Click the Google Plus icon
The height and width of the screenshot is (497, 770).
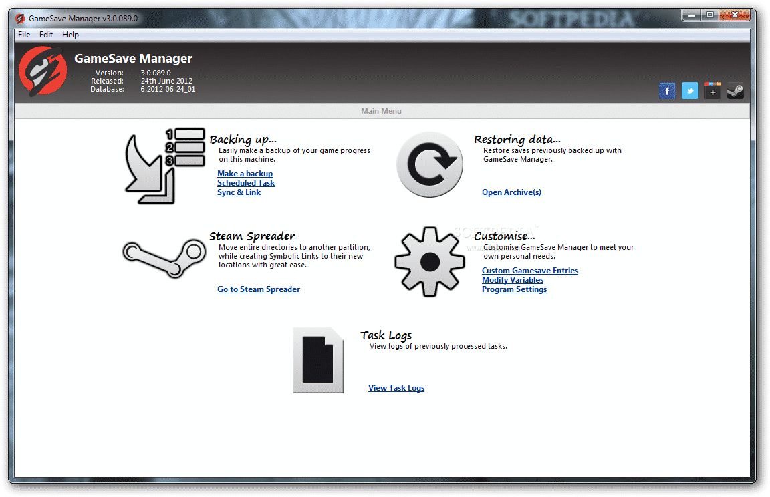[x=713, y=91]
